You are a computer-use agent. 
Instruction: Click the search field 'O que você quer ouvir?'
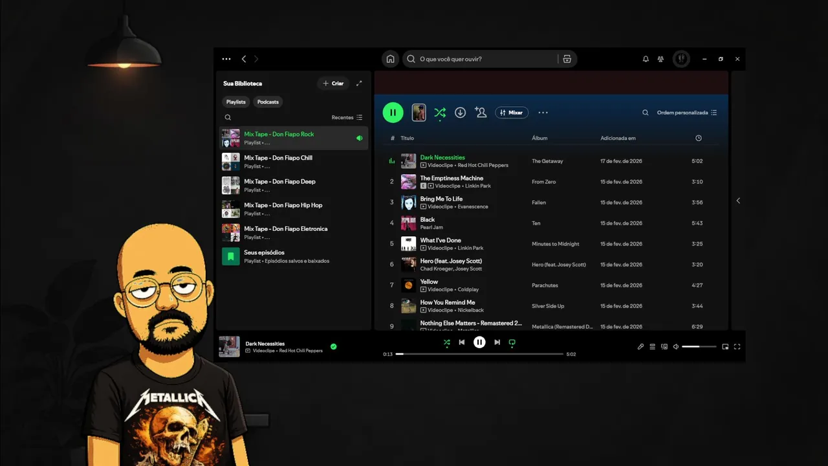479,59
